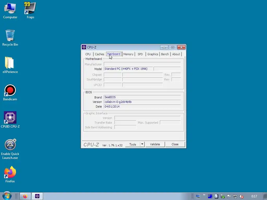This screenshot has height=200, width=267.
Task: Click the motherboard Model field
Action: coord(128,69)
